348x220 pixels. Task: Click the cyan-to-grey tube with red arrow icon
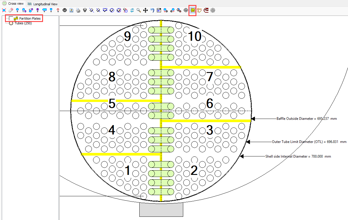click(166, 10)
